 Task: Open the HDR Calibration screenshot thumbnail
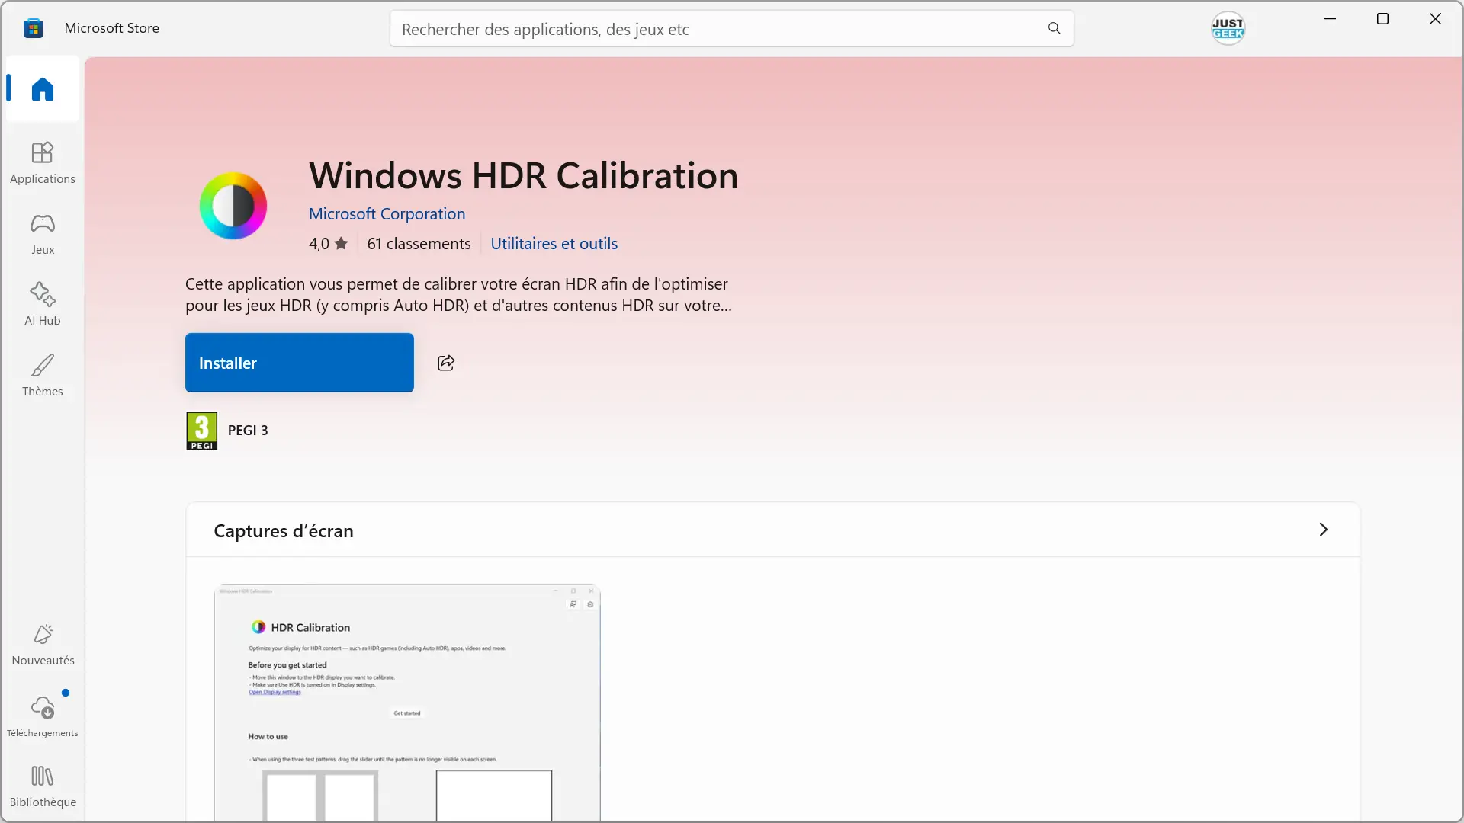(407, 703)
